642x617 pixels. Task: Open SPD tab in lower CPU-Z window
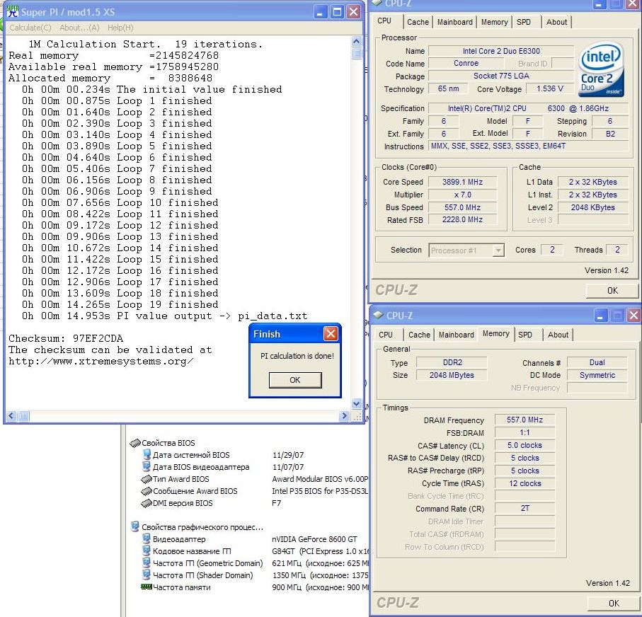[x=525, y=335]
